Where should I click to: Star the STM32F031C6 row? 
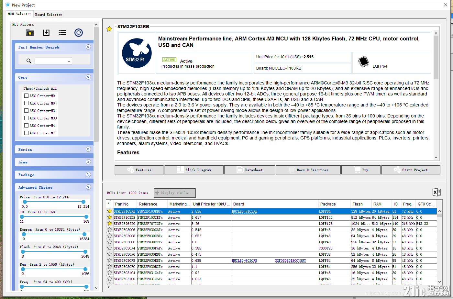click(110, 279)
